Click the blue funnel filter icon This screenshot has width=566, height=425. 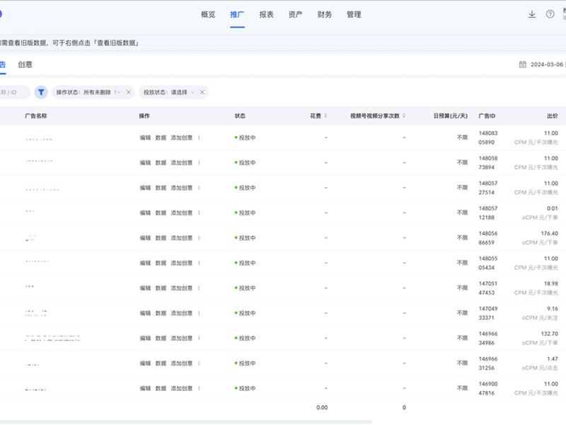coord(41,92)
